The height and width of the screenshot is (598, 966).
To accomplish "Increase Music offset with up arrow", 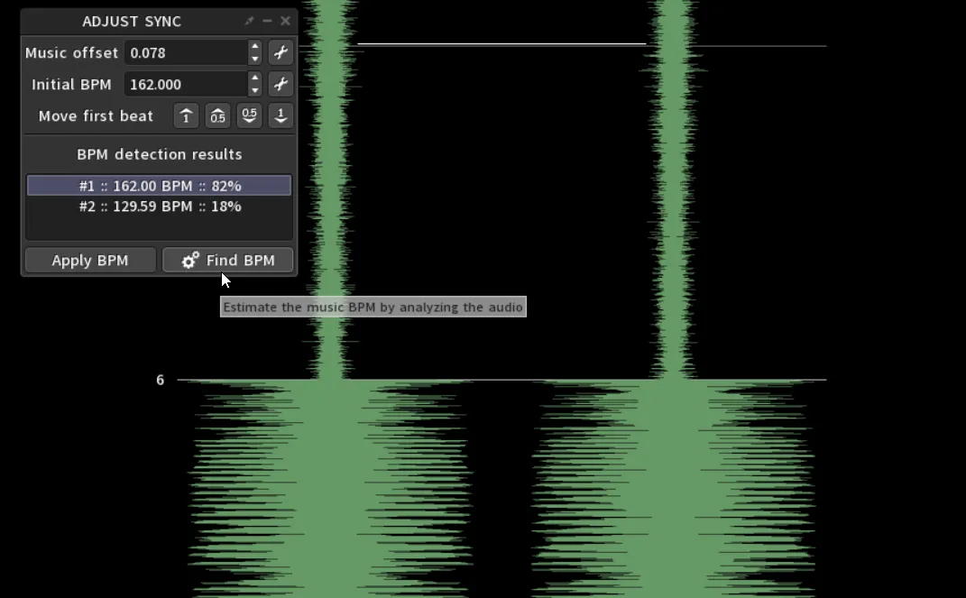I will 255,47.
